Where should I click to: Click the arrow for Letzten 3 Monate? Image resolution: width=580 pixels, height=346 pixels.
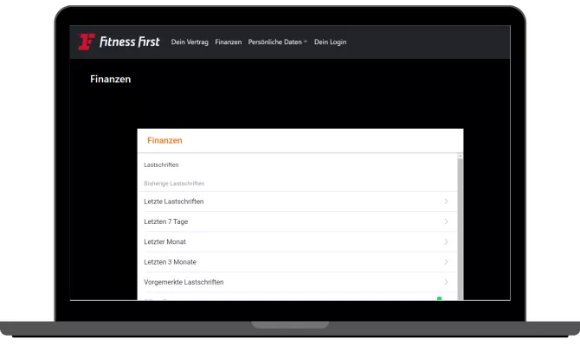[x=446, y=261]
